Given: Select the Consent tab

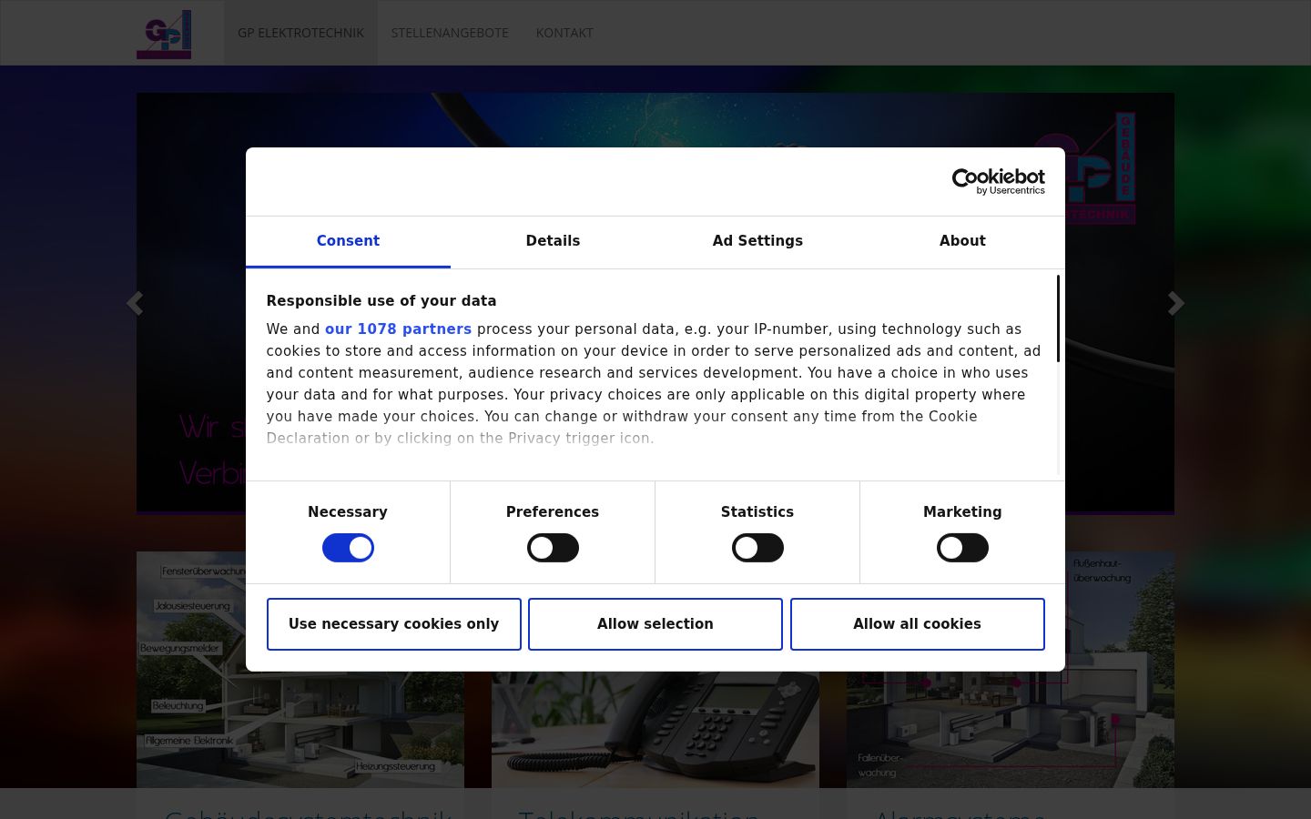Looking at the screenshot, I should [348, 241].
